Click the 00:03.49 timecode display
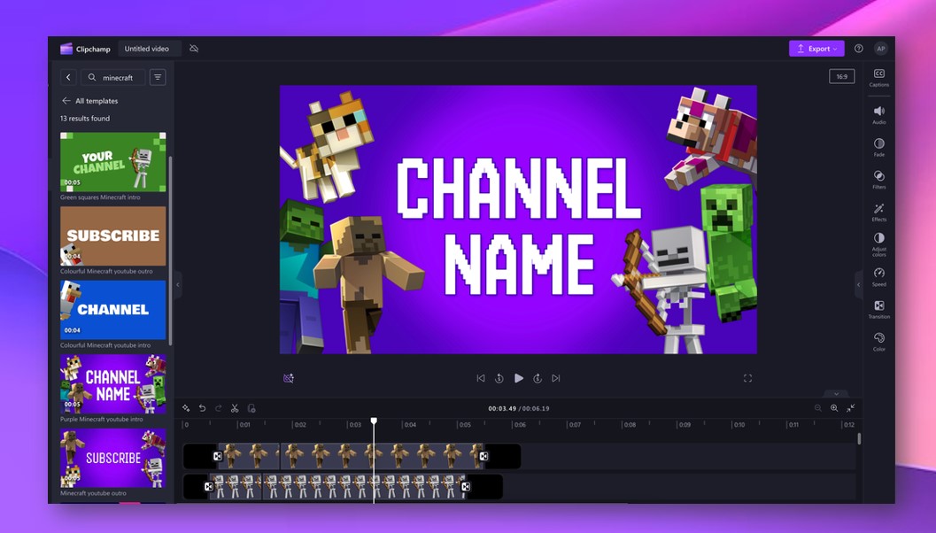 pyautogui.click(x=502, y=408)
